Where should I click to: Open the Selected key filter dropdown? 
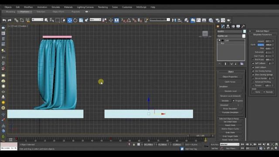point(229,144)
